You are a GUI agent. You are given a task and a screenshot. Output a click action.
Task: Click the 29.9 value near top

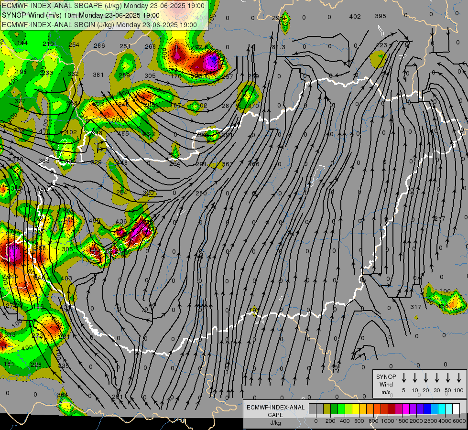pos(279,18)
